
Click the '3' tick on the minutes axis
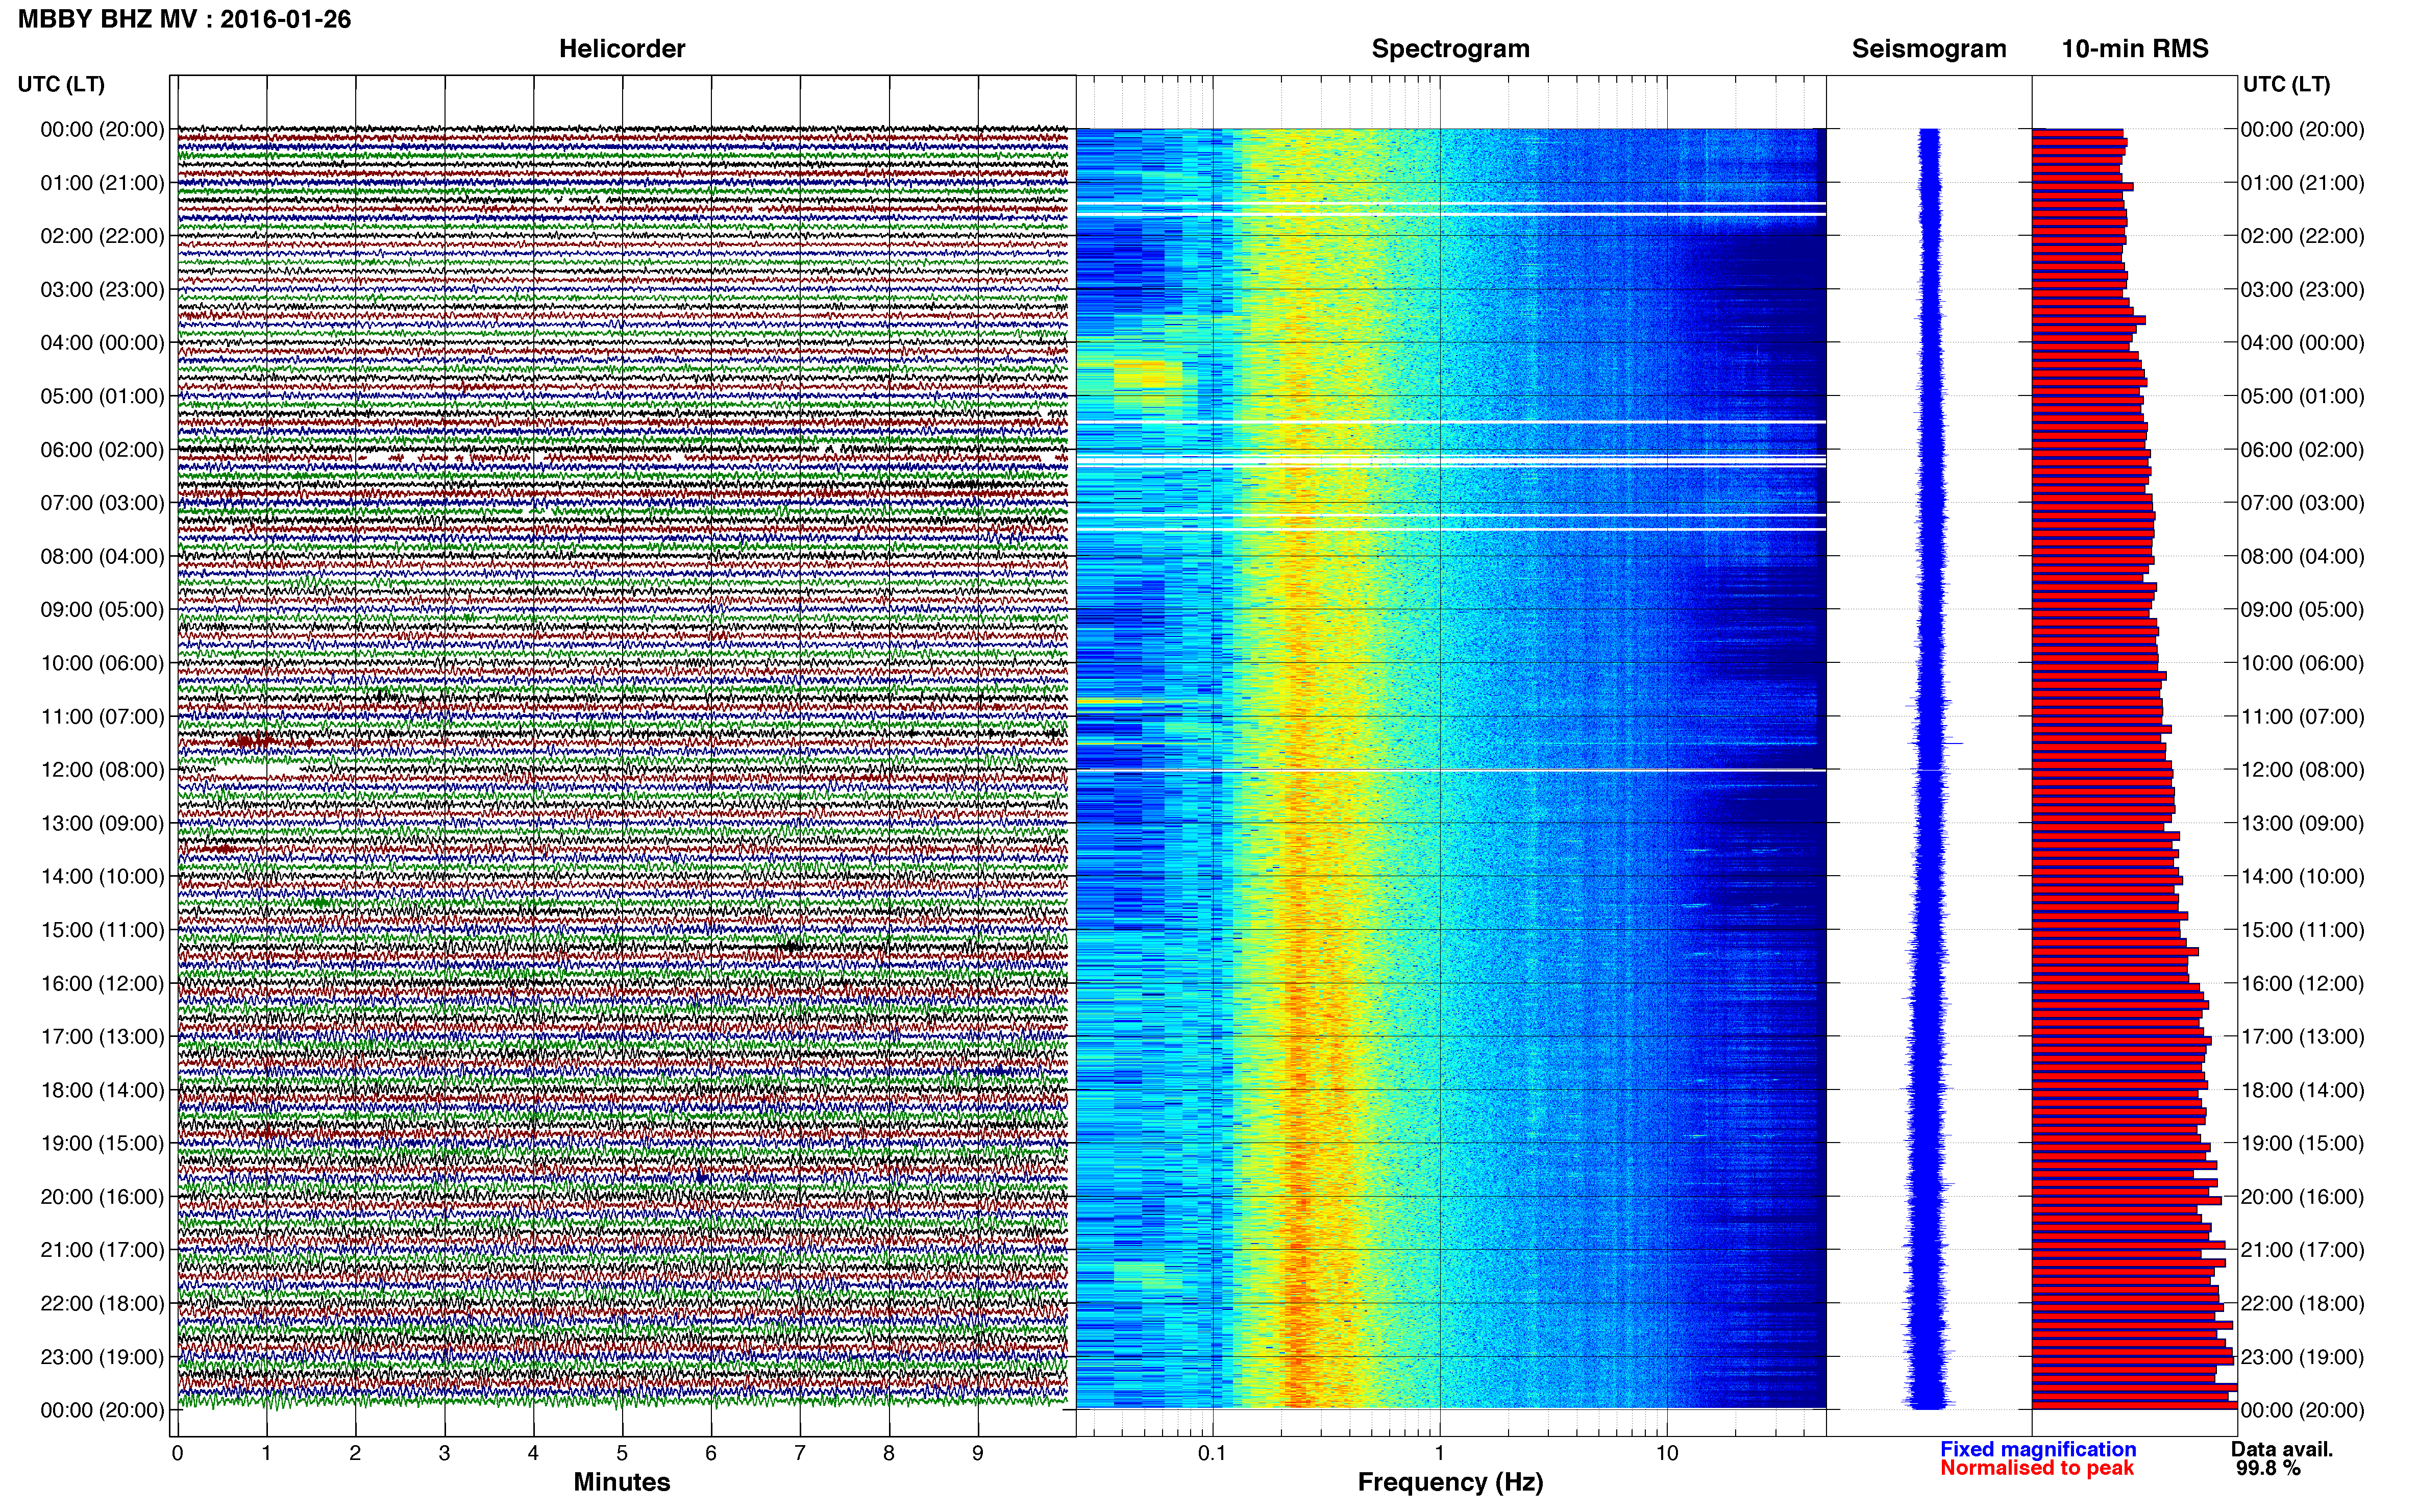click(x=444, y=1453)
